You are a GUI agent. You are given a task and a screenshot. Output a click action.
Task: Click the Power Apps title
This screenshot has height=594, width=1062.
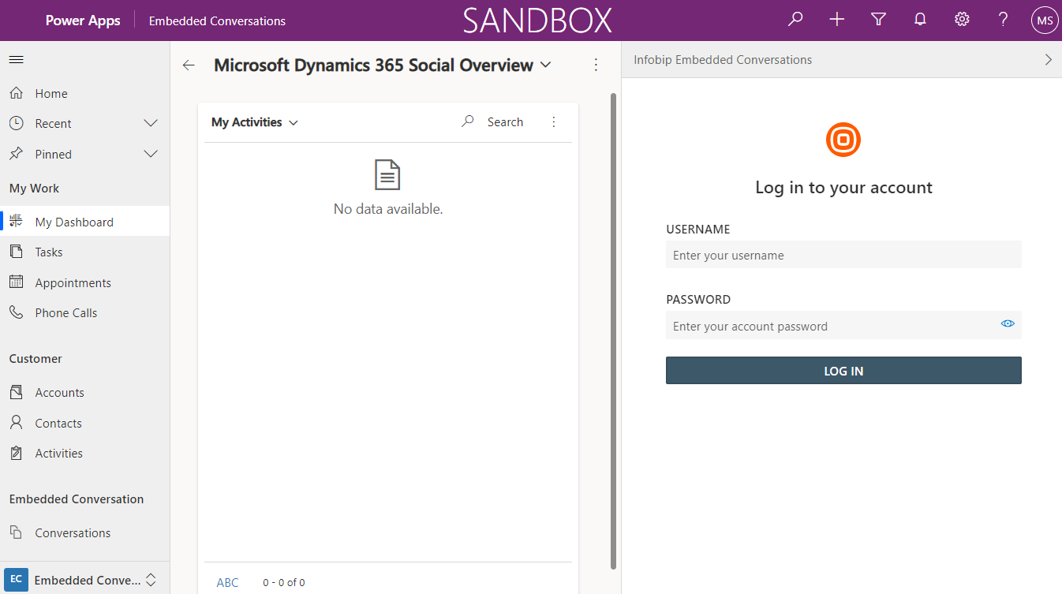(83, 21)
